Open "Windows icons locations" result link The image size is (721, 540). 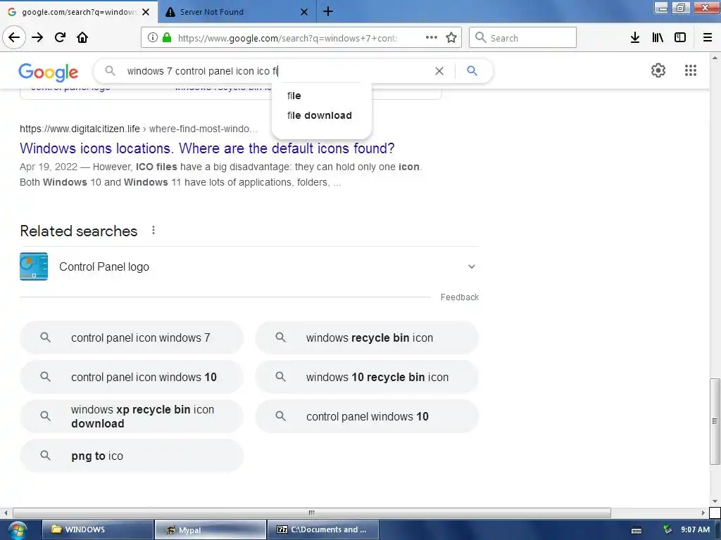point(207,148)
